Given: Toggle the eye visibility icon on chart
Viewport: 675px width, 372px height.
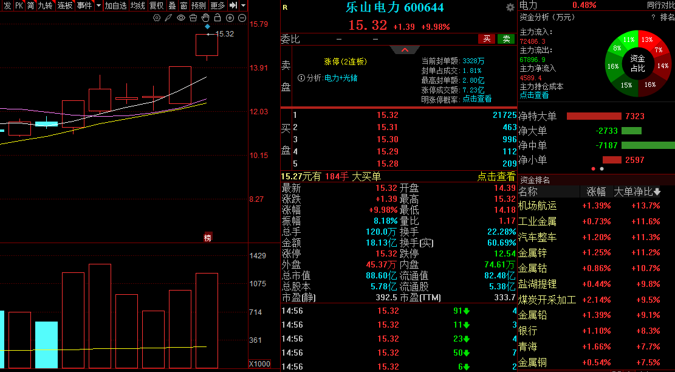Looking at the screenshot, I should tap(181, 18).
